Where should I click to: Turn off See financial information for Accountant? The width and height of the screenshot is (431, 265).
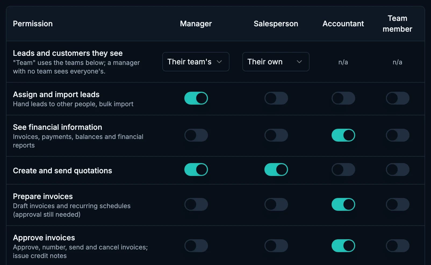[x=343, y=135]
